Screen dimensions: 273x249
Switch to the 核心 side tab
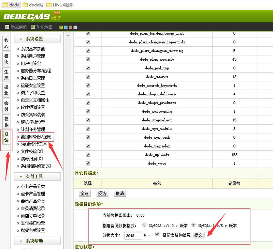[x=6, y=43]
